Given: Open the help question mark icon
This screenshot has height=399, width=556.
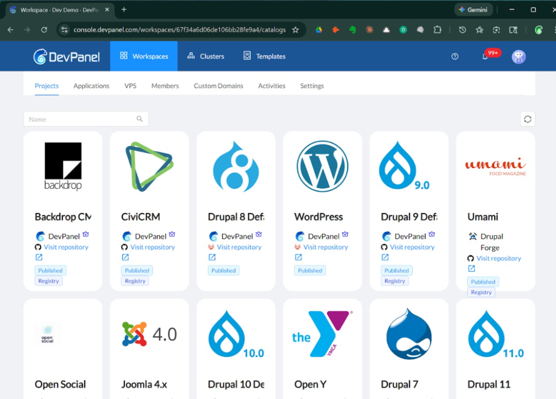Looking at the screenshot, I should (454, 56).
